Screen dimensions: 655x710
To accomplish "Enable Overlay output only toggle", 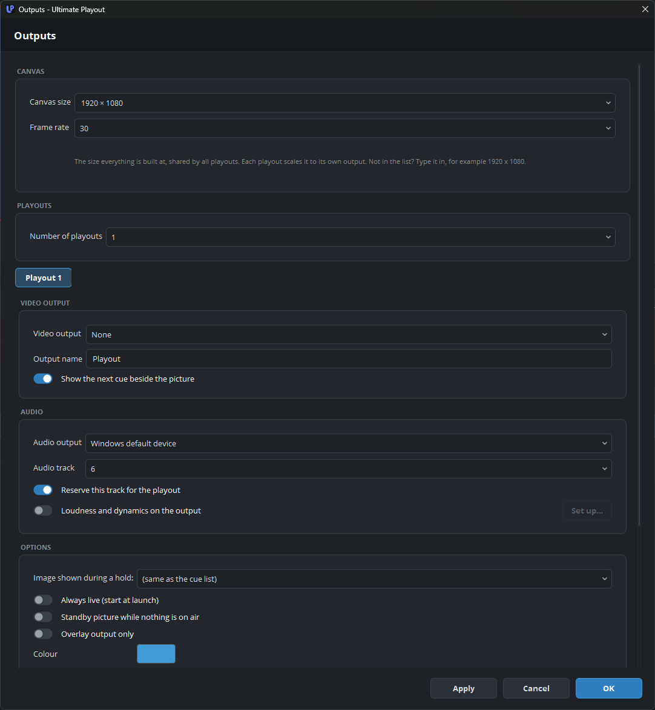I will [43, 634].
